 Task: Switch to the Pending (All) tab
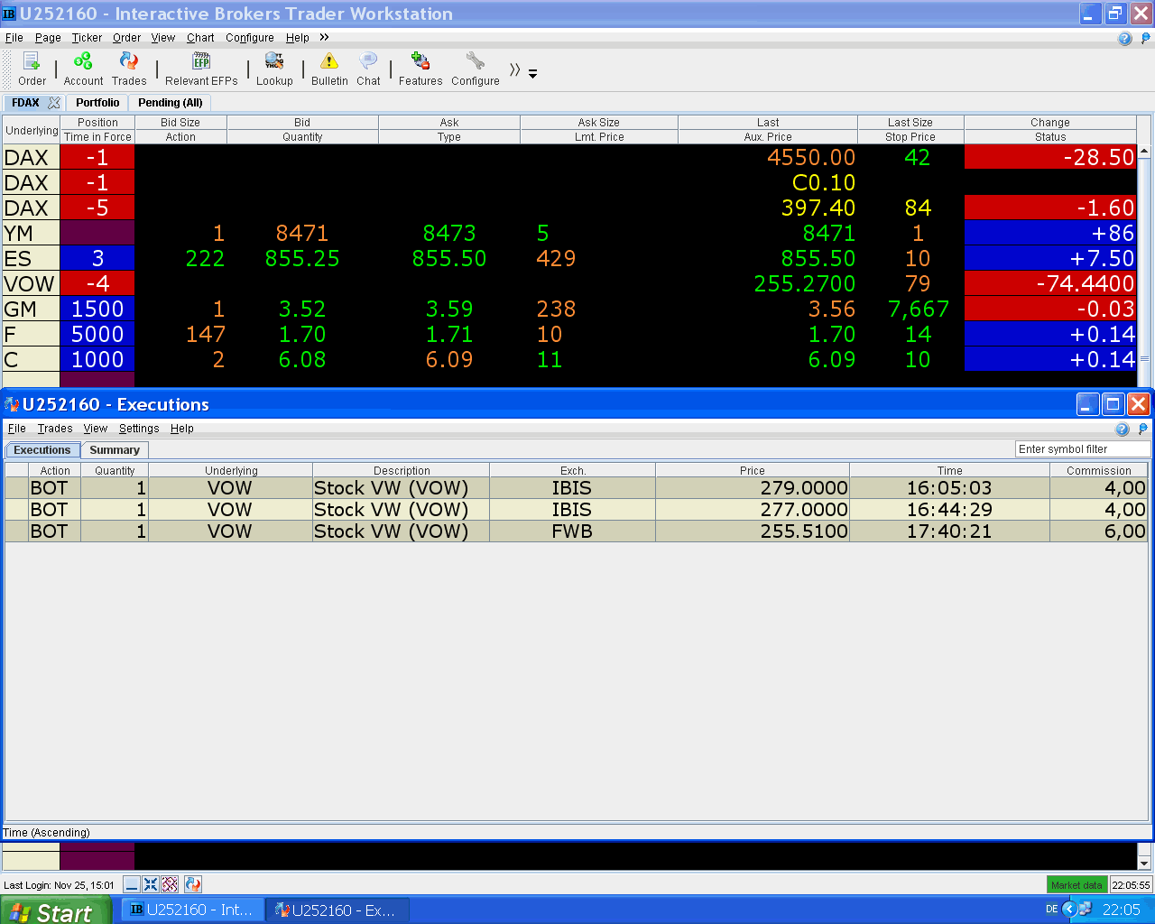pos(171,103)
